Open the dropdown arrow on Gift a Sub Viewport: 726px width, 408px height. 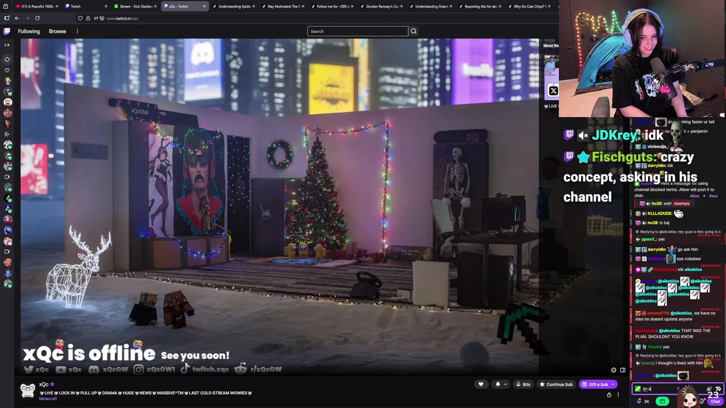(613, 384)
